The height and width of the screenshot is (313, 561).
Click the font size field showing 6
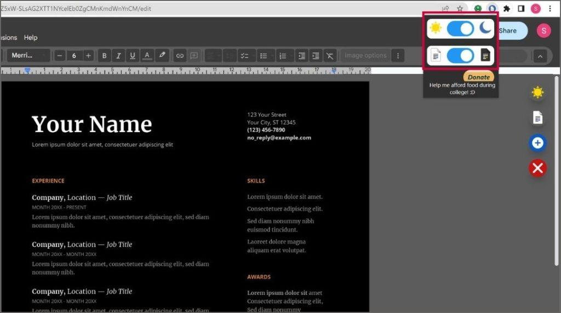pos(74,55)
